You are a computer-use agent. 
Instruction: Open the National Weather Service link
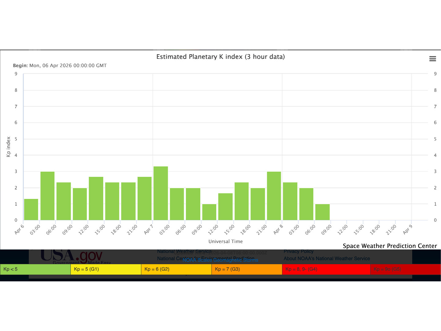tap(184, 251)
